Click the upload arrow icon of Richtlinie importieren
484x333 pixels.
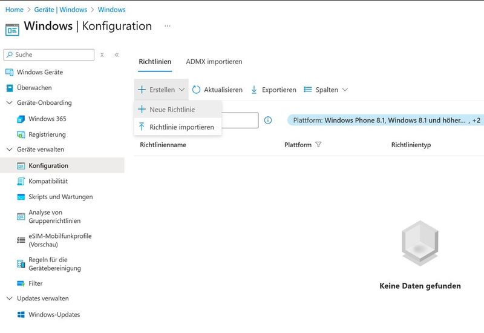pos(142,127)
